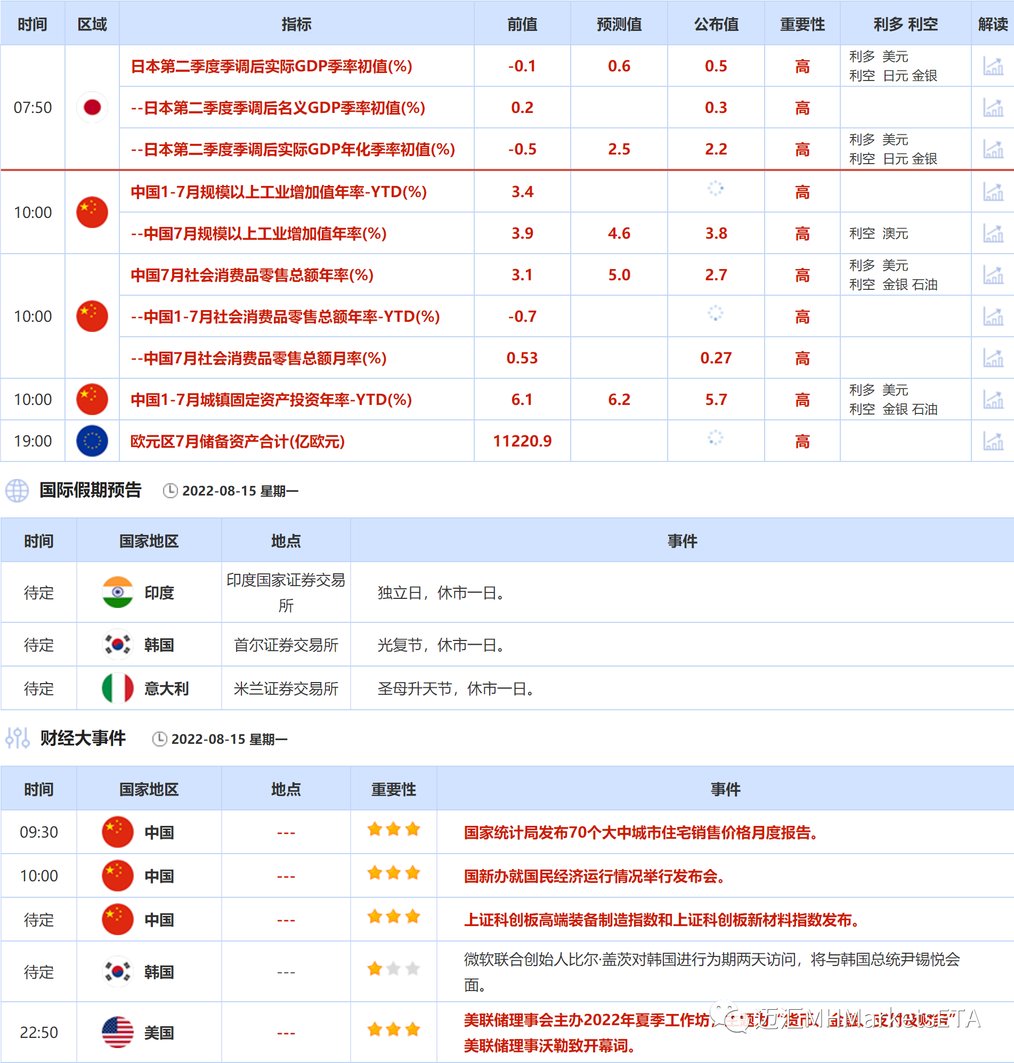Open chart icon for 欧元区7月储备资产合计 row

[x=993, y=441]
